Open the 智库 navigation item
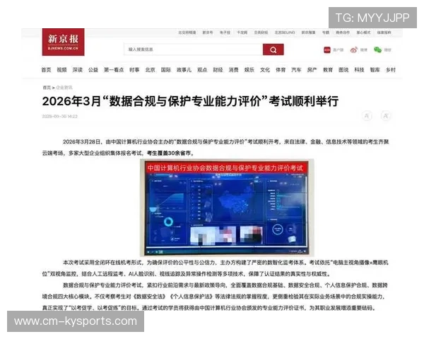This screenshot has width=424, height=339. (375, 70)
